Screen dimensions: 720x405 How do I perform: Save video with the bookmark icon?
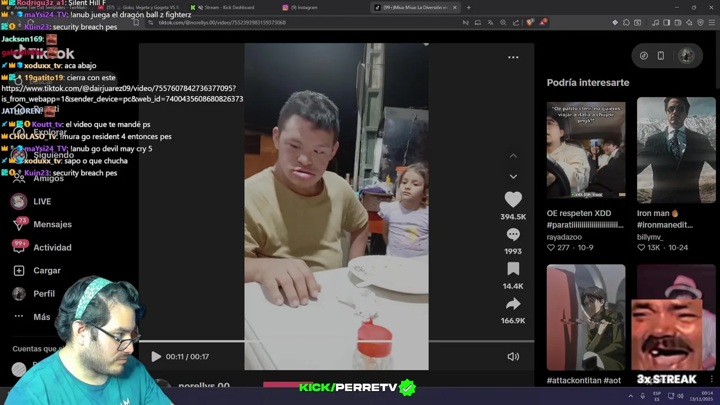[513, 269]
